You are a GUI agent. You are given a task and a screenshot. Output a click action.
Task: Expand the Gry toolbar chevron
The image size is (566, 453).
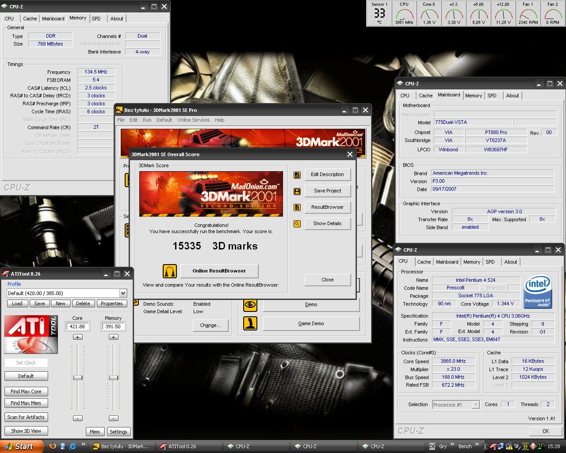(x=453, y=444)
